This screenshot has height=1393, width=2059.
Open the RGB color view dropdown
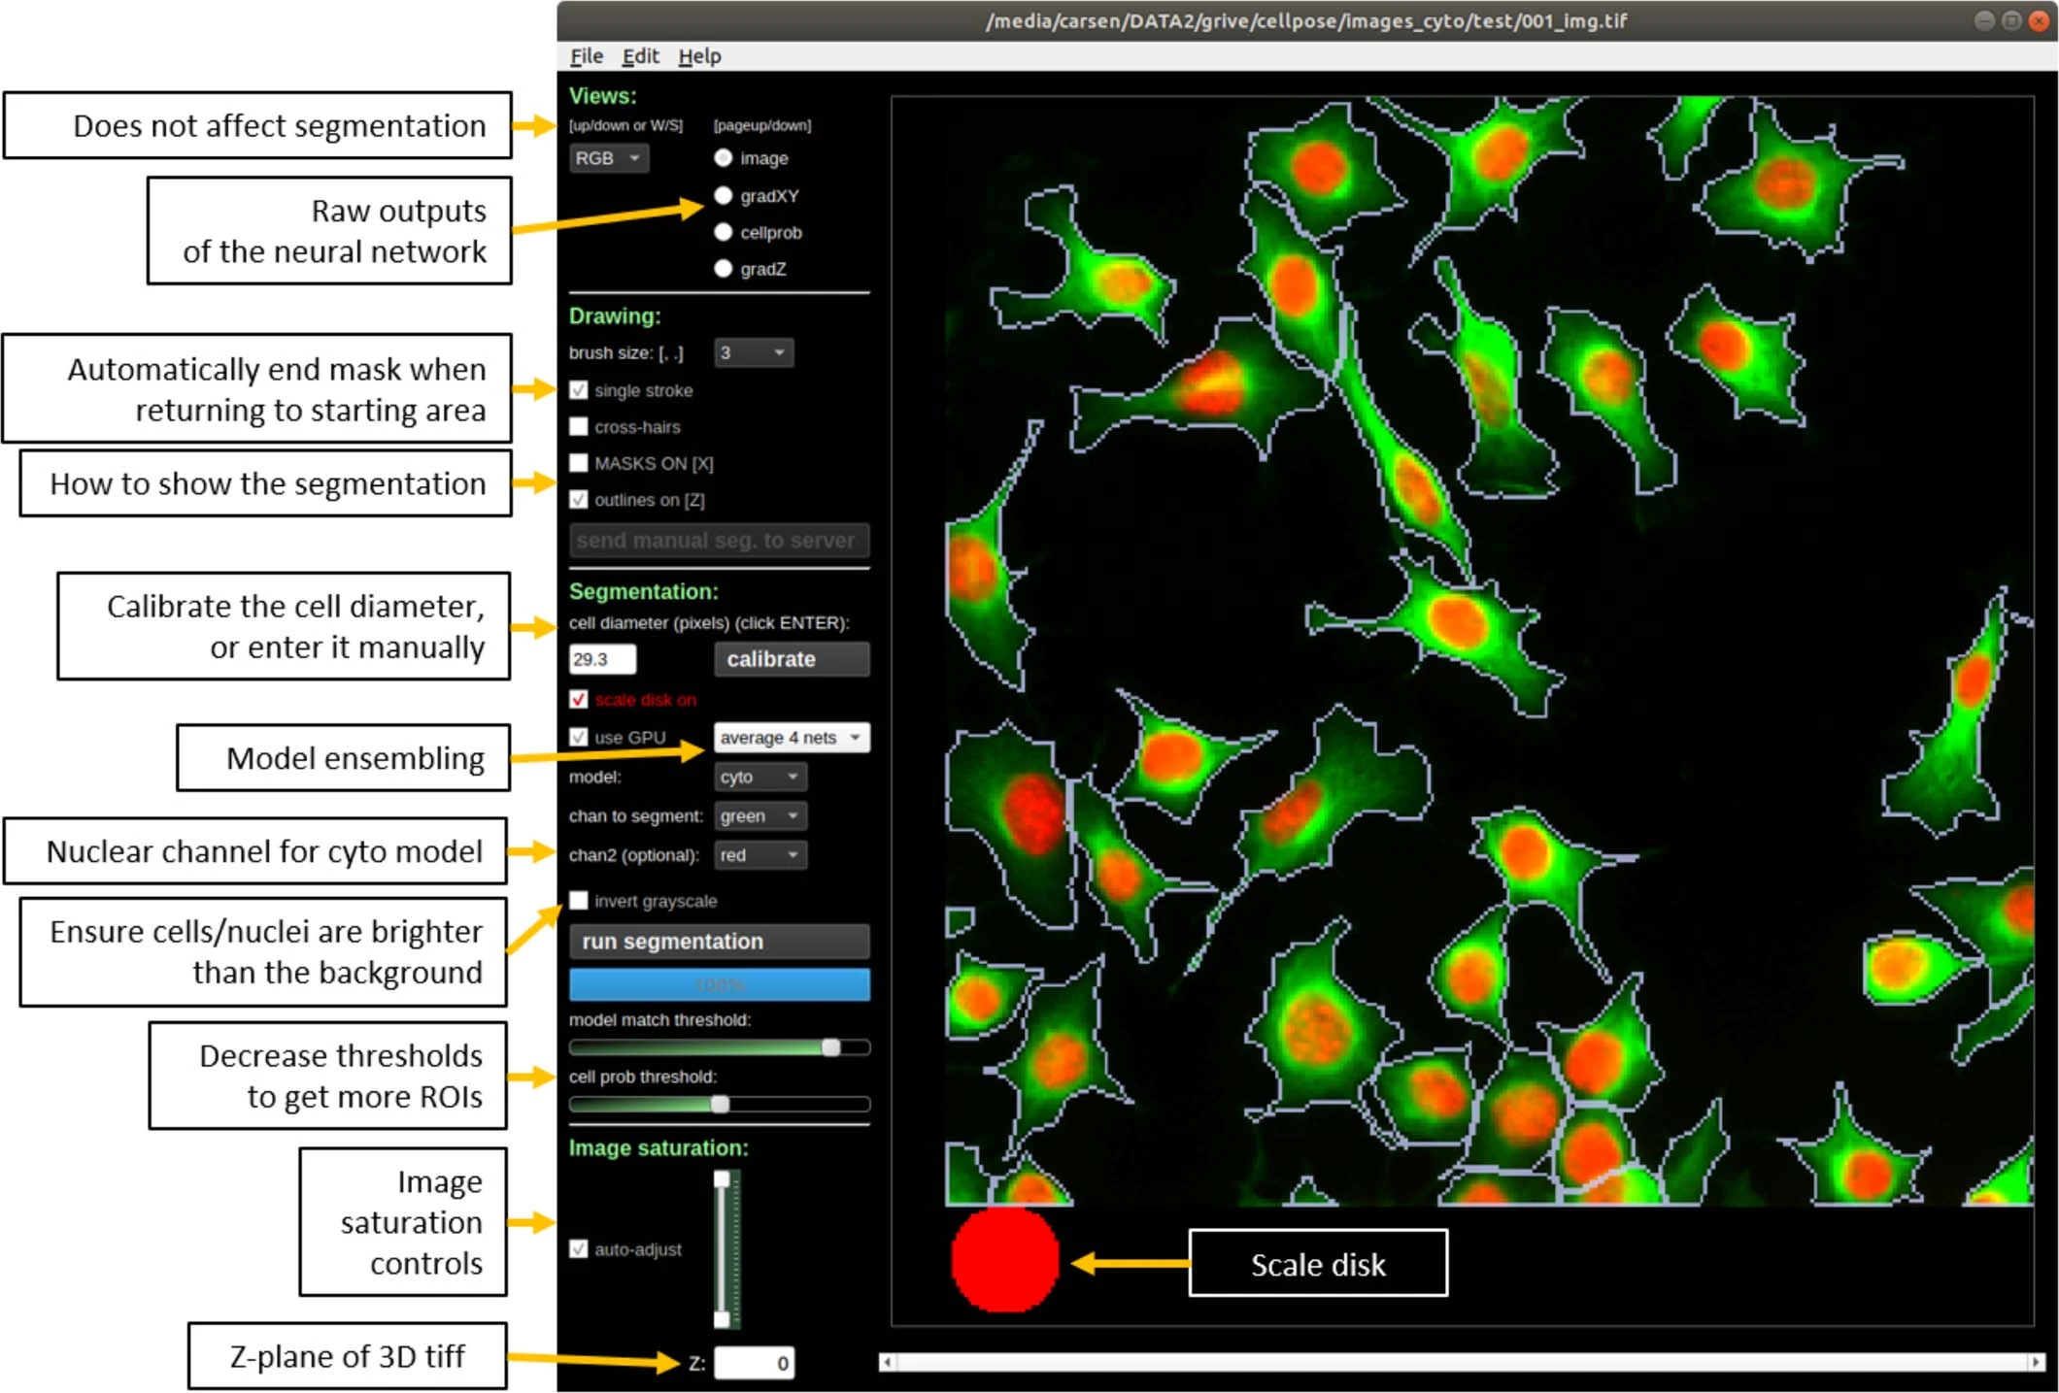(x=608, y=158)
